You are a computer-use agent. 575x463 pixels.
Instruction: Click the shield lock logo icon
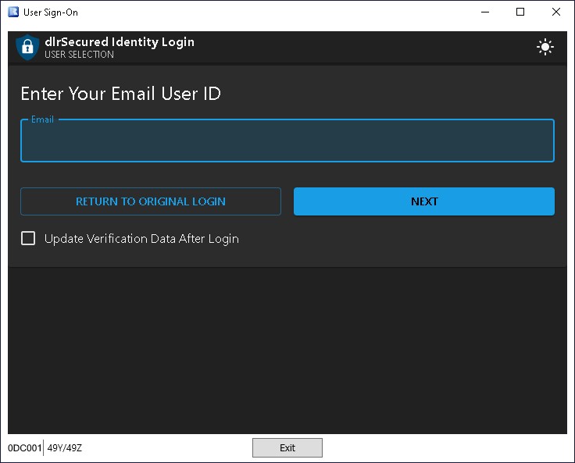(27, 47)
